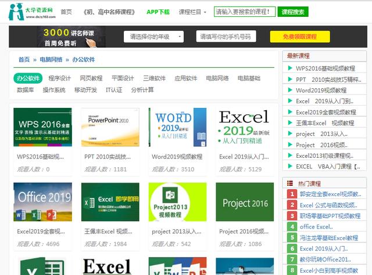The height and width of the screenshot is (275, 372).
Task: Open the Excel 即学即用 course thumbnail
Action: [x=110, y=202]
